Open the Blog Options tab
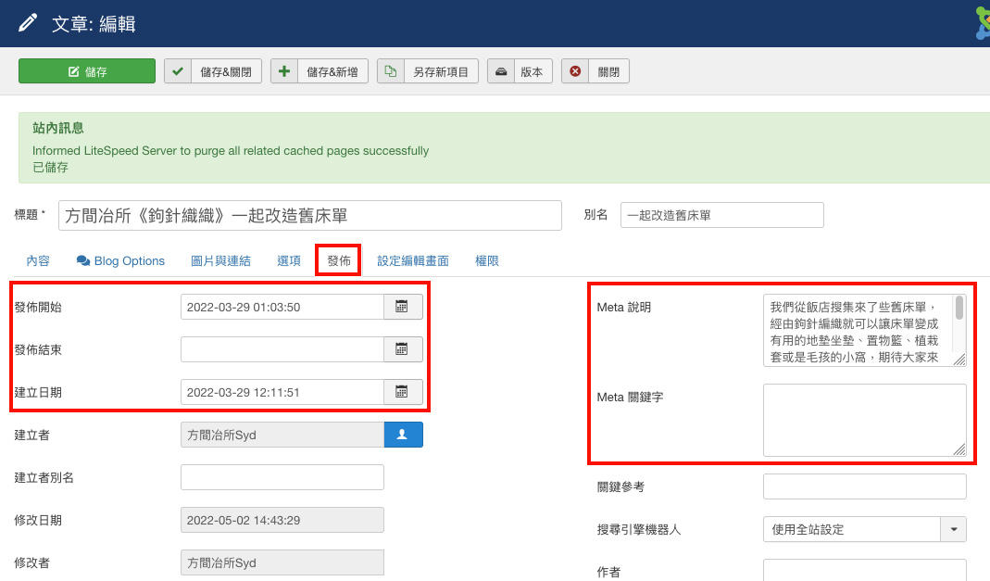 coord(119,260)
